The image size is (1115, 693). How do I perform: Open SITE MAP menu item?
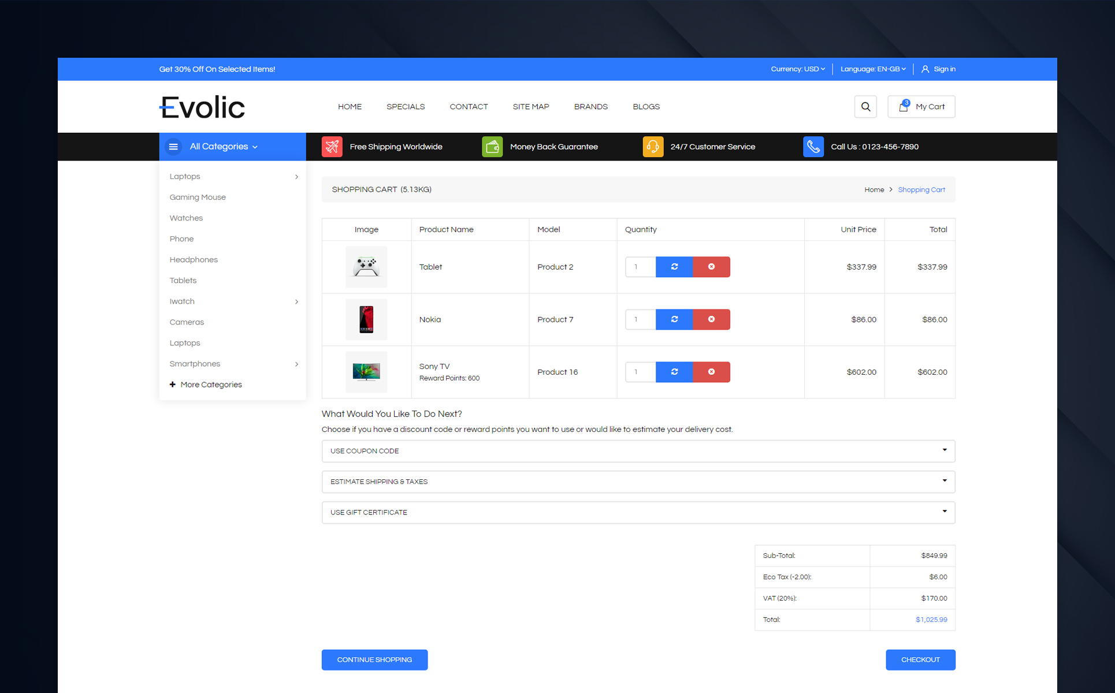coord(531,107)
